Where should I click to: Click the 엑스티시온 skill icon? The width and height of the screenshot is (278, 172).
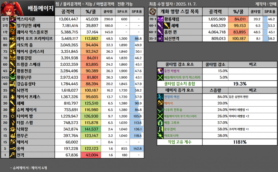13,19
